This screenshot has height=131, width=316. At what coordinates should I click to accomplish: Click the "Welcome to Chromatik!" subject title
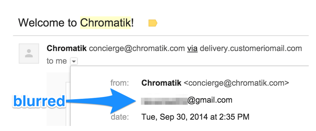point(76,23)
